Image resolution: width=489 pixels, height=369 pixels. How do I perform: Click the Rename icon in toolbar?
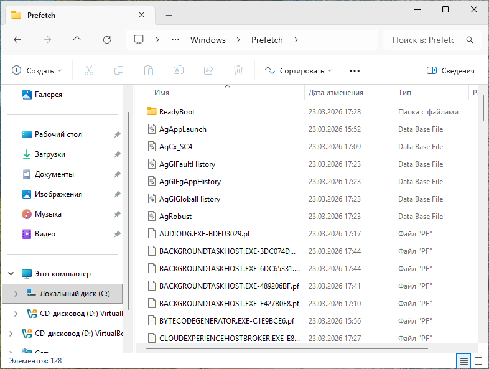(x=178, y=70)
